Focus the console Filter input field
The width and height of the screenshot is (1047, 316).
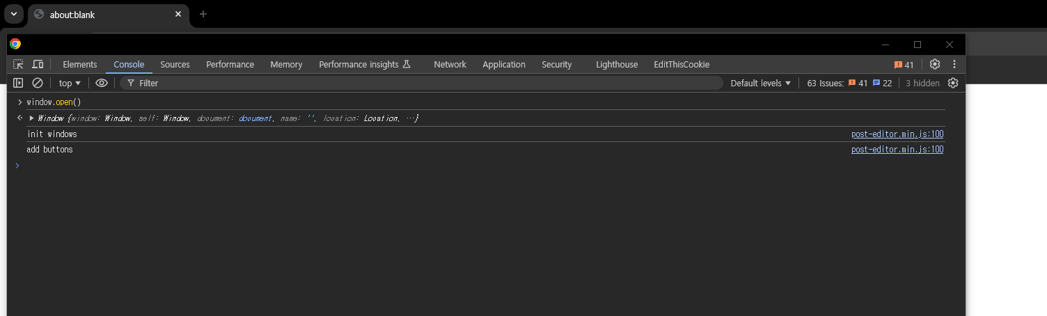coord(421,83)
